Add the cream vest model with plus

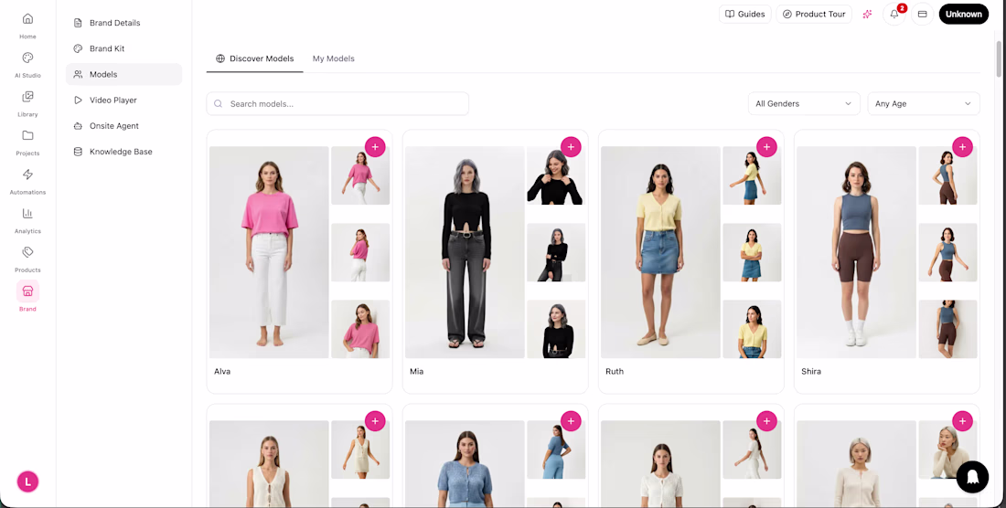(375, 421)
